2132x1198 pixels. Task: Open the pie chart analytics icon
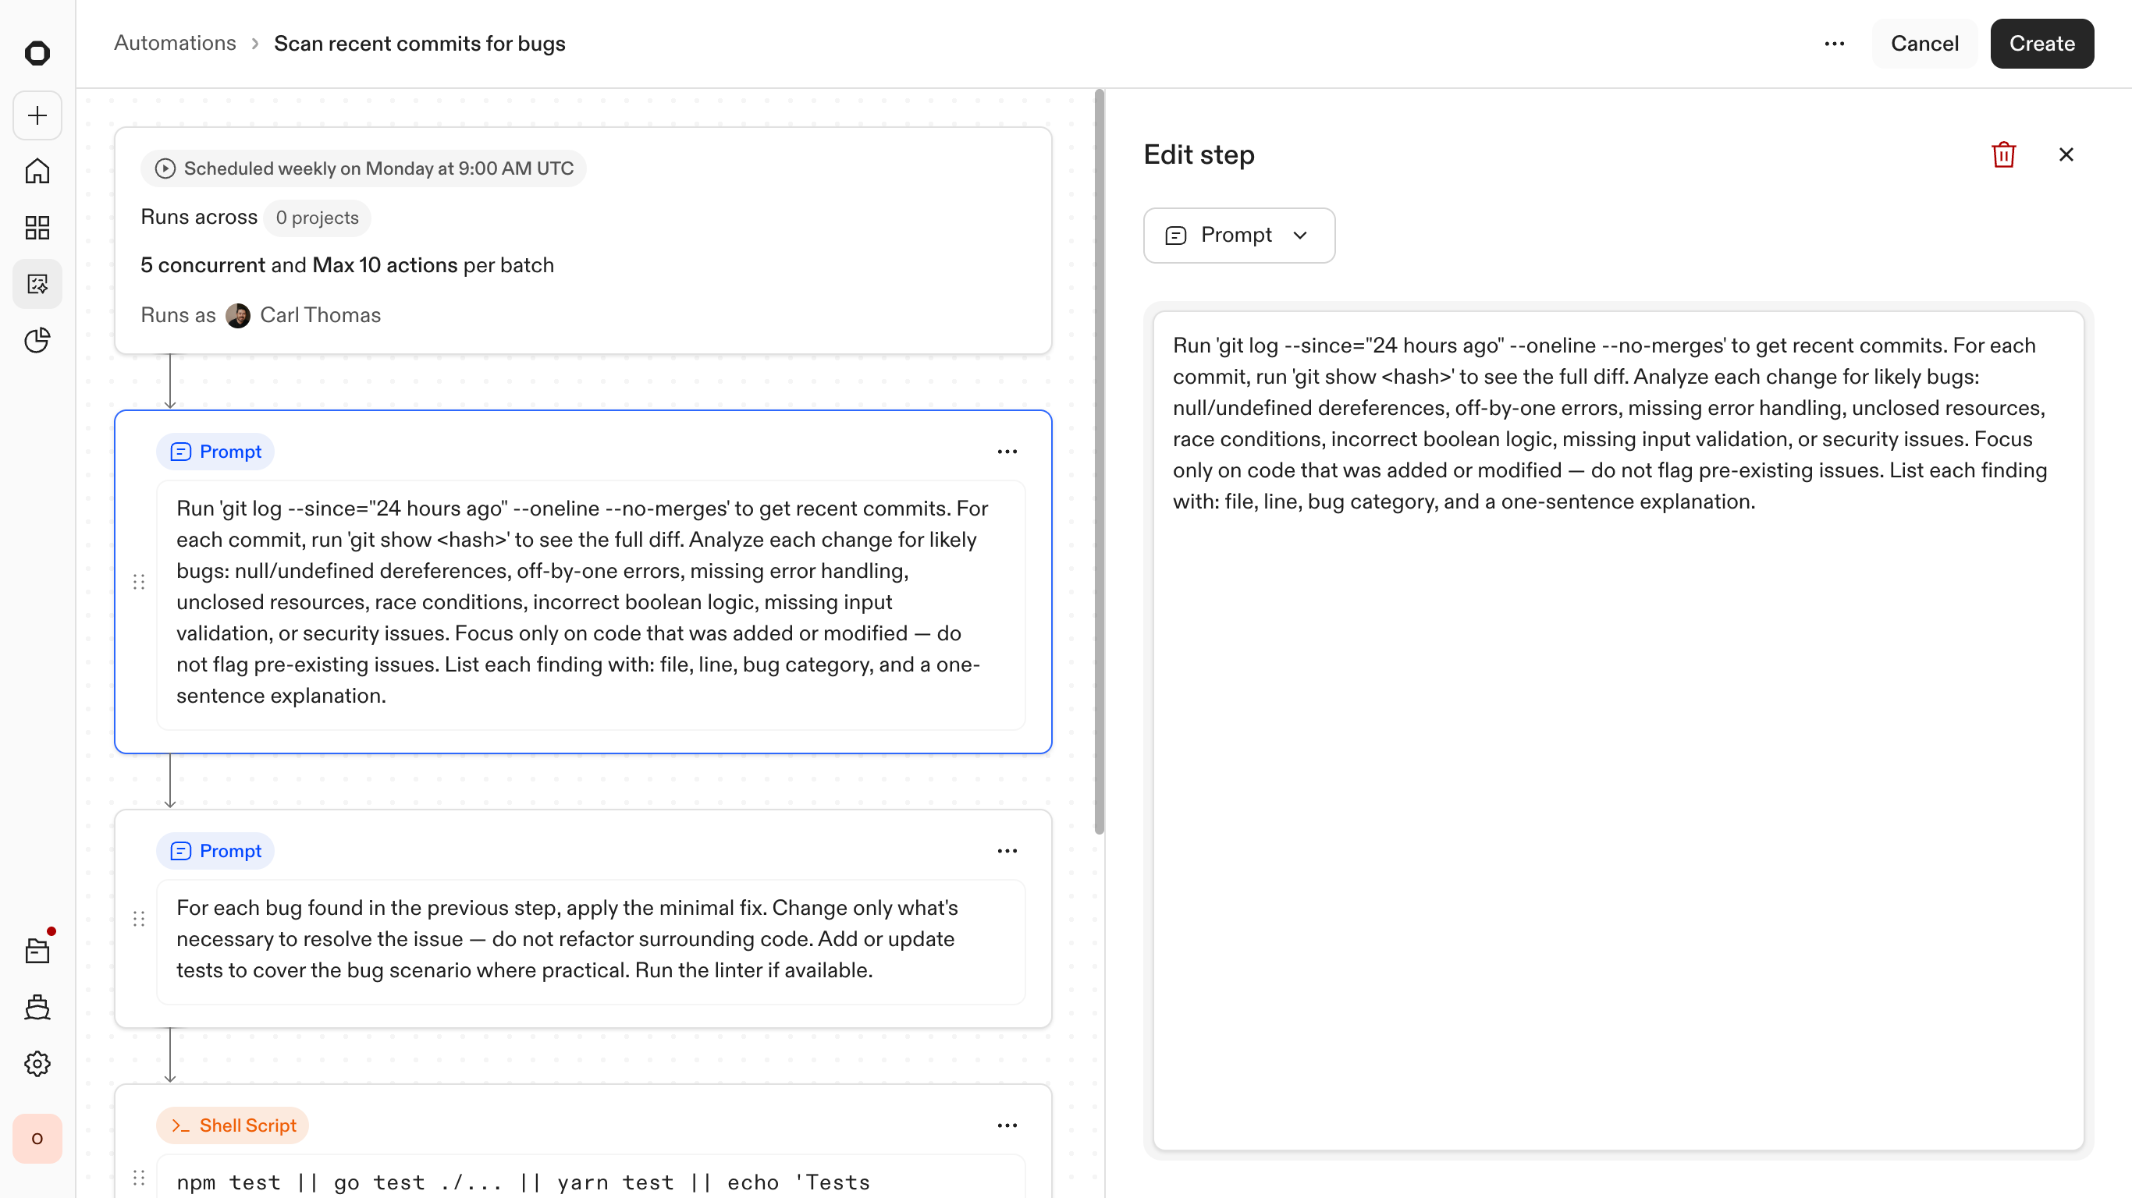[x=37, y=340]
